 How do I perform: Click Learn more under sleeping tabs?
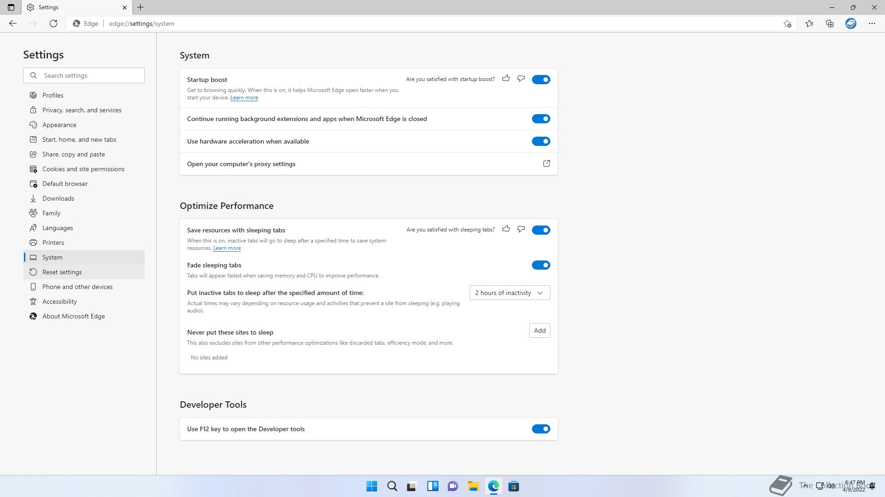click(x=227, y=248)
